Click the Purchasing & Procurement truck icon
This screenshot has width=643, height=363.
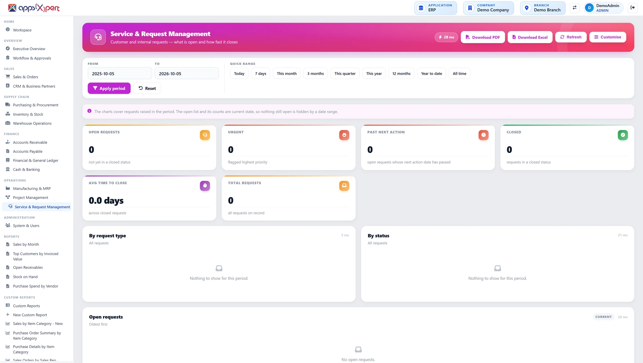click(8, 105)
